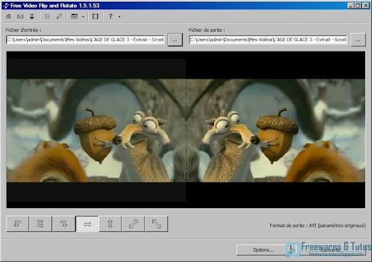The image size is (372, 262).
Task: Click the diagonal down-right flip button
Action: 156,224
